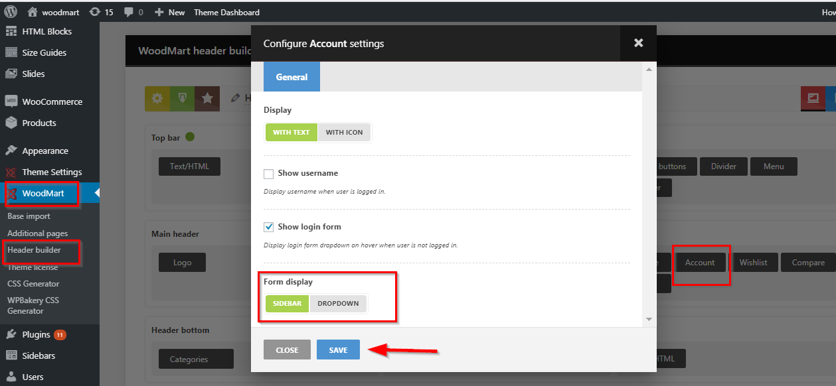Choose DROPDOWN form display
This screenshot has width=836, height=386.
coord(338,304)
